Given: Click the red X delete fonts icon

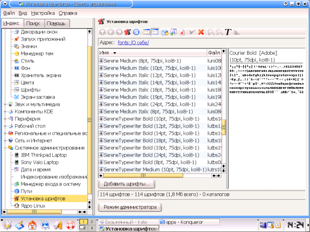Looking at the screenshot, I should coord(201,32).
